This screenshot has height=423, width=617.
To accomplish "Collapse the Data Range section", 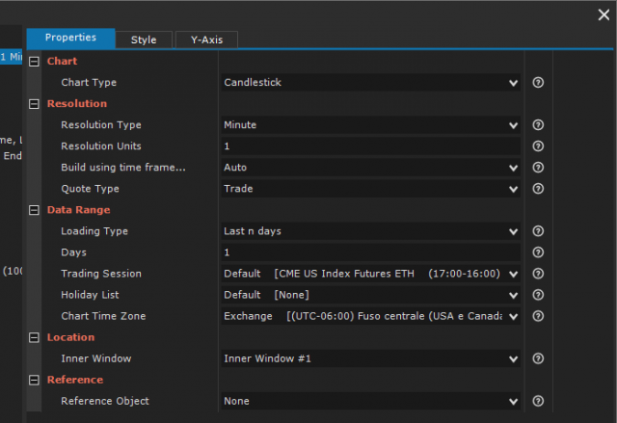I will 36,210.
